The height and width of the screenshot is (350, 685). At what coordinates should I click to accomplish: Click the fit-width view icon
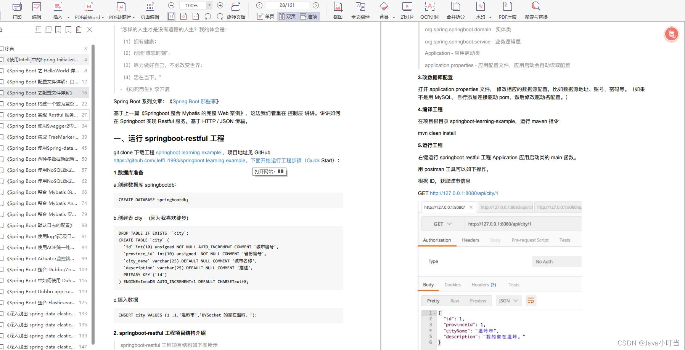pyautogui.click(x=196, y=16)
